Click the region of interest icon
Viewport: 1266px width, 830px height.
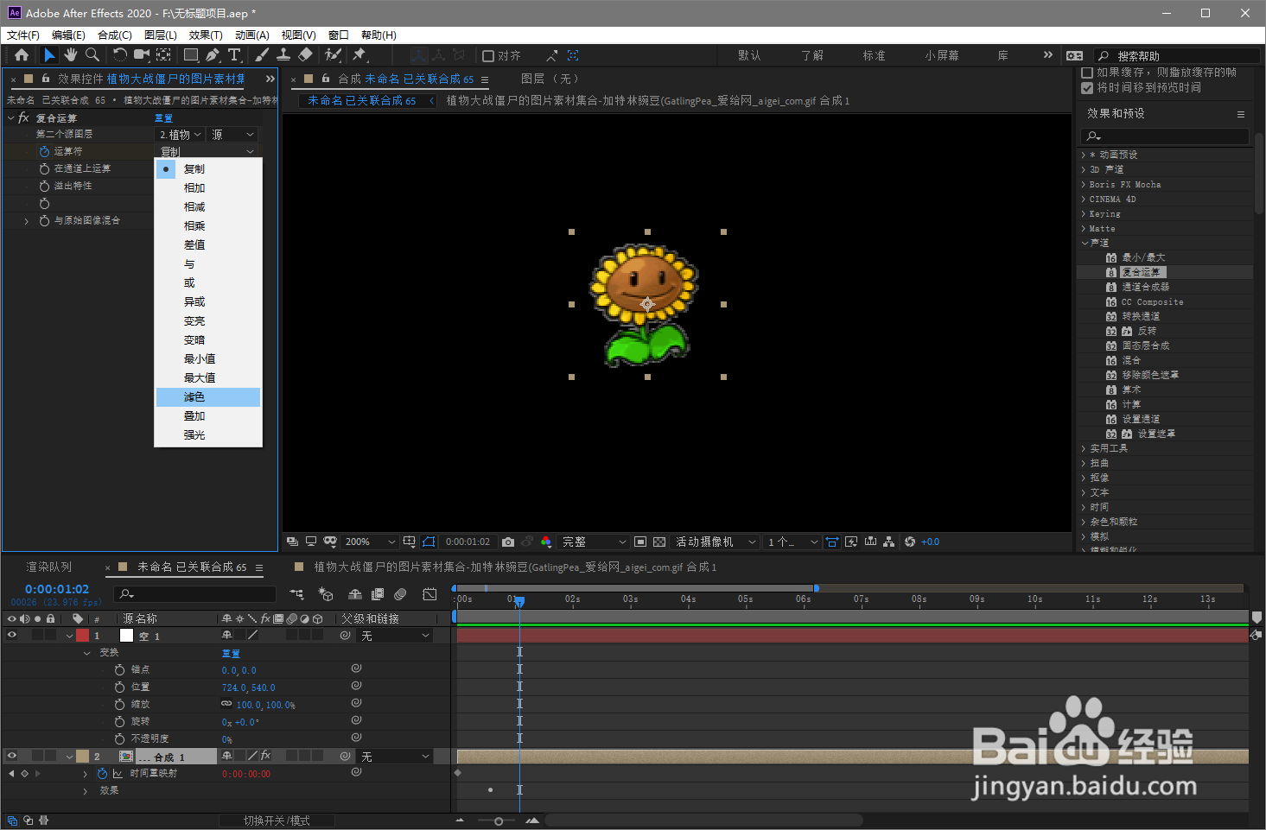coord(640,542)
